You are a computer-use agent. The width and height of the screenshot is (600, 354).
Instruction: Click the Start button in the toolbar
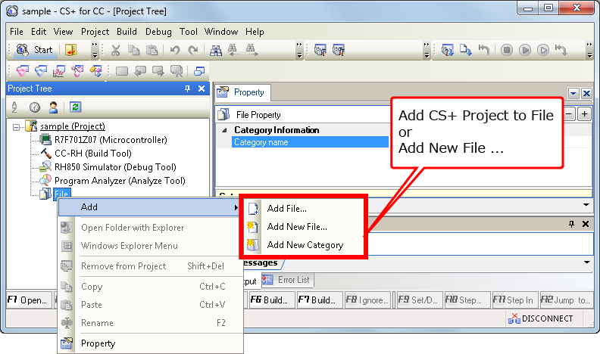point(35,50)
